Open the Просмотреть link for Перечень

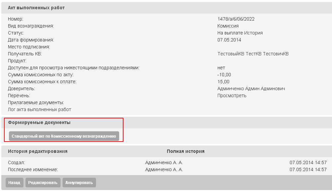coord(232,96)
